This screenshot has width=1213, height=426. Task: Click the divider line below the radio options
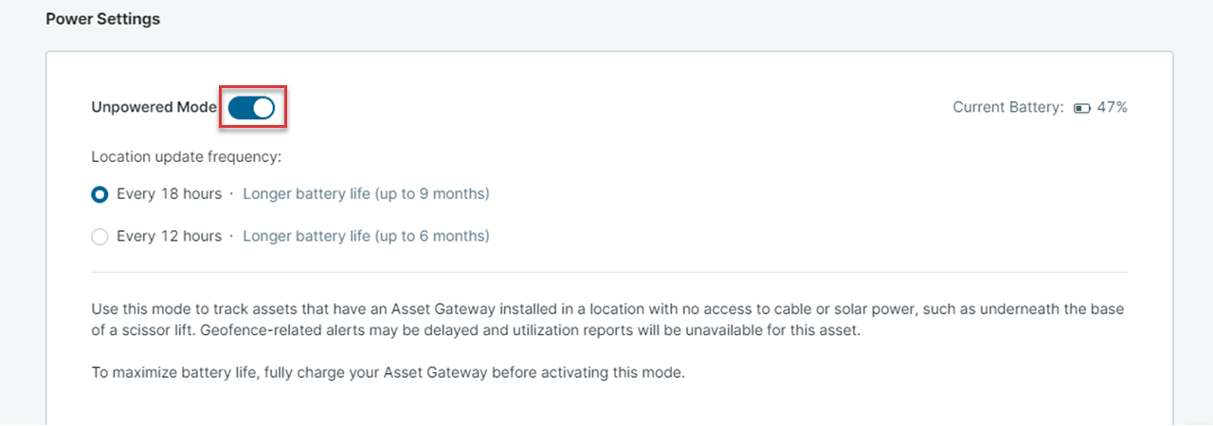[609, 273]
